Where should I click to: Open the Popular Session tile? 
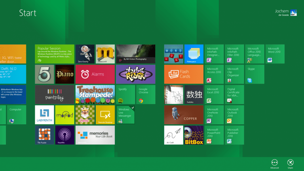click(x=55, y=54)
